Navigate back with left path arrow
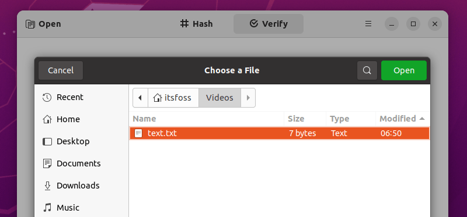The image size is (467, 217). click(140, 98)
